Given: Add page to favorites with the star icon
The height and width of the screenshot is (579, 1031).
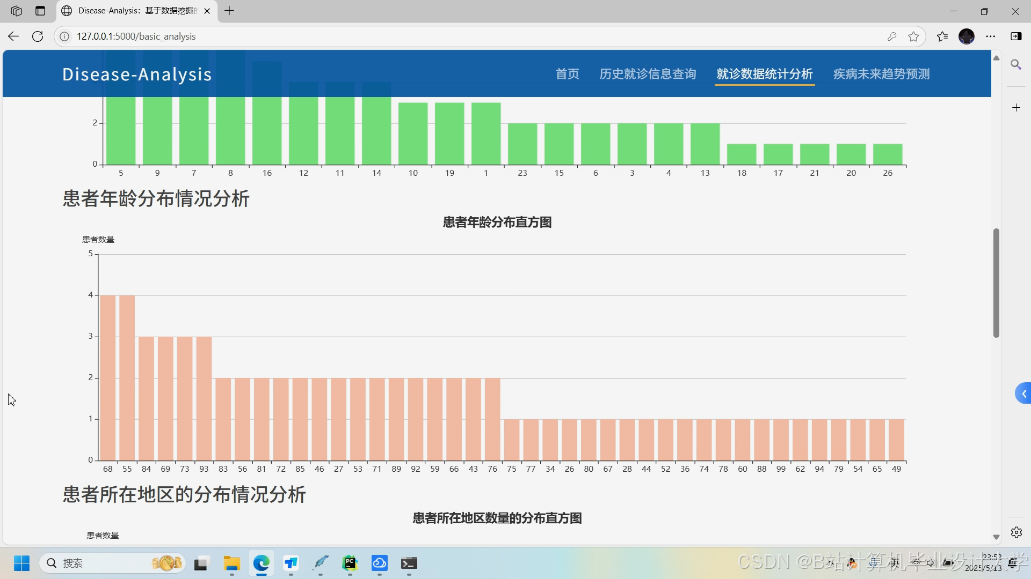Looking at the screenshot, I should click(913, 36).
